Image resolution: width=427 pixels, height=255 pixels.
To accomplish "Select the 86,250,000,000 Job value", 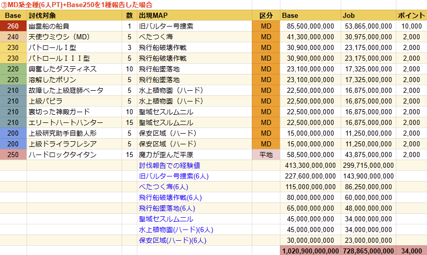I will (x=368, y=187).
